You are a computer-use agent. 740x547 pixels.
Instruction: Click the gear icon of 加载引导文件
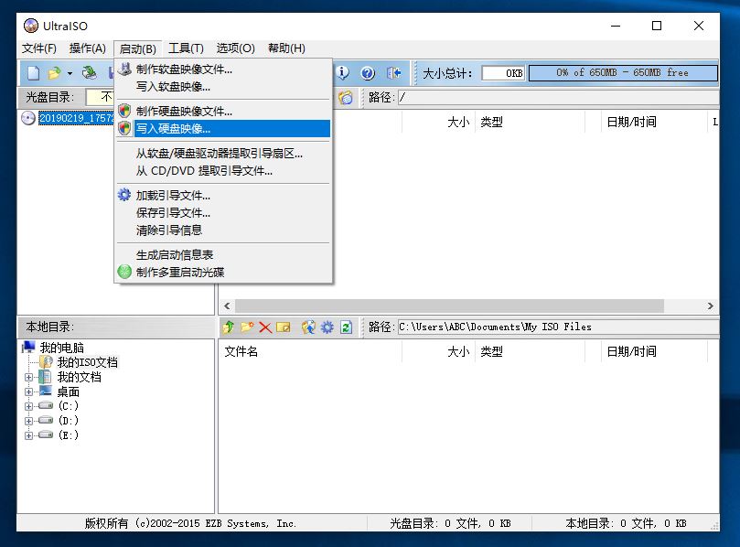coord(124,195)
